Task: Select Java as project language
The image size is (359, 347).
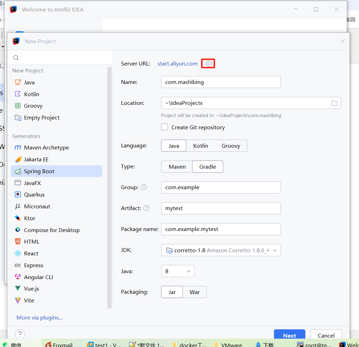Action: coord(174,146)
